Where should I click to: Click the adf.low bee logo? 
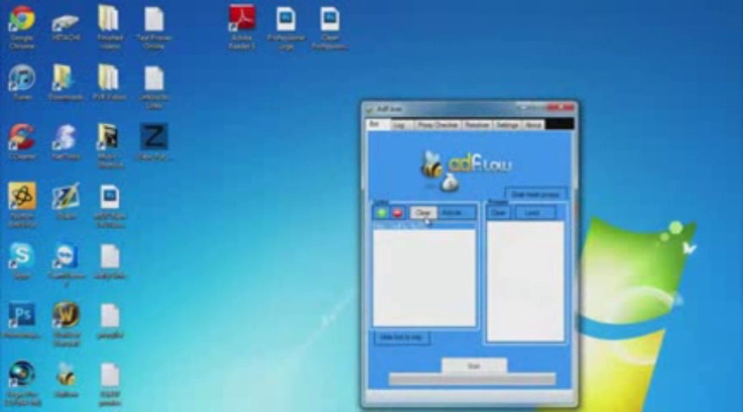coord(466,170)
